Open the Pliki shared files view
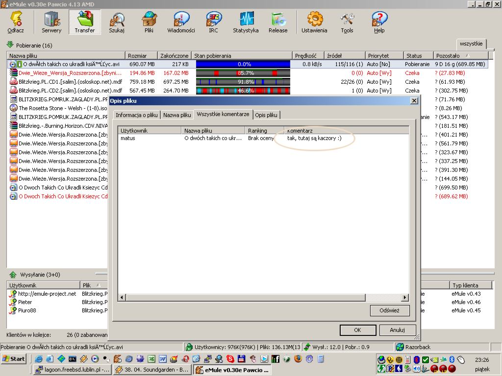502x376 pixels. [149, 22]
